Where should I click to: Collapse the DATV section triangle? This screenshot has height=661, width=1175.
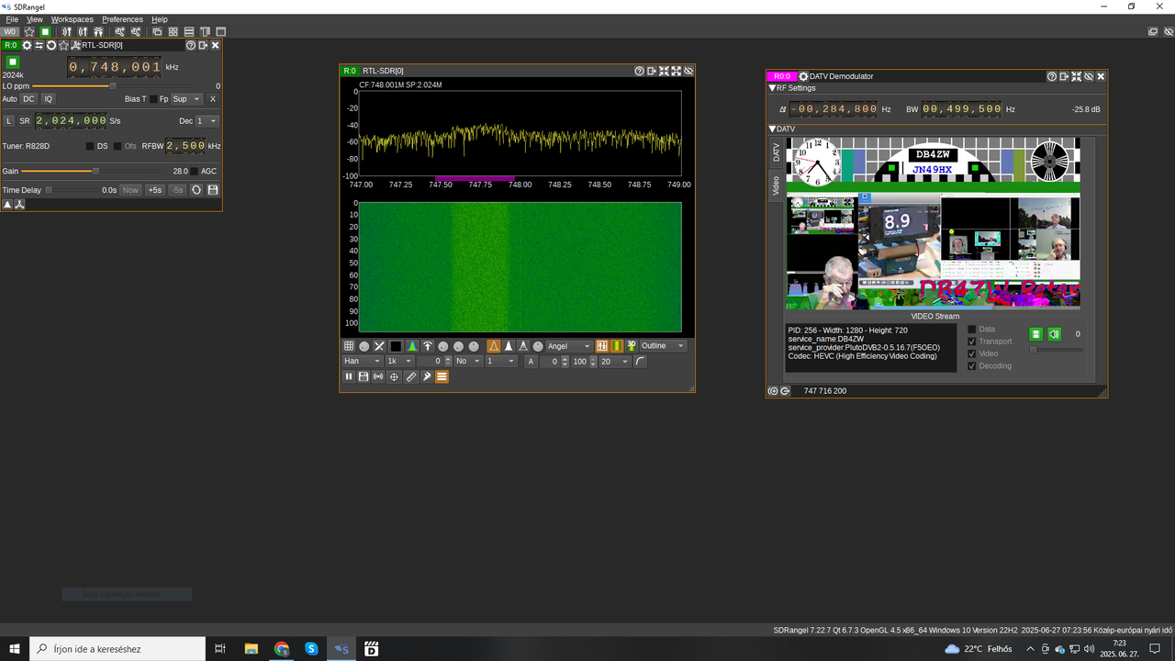click(773, 129)
